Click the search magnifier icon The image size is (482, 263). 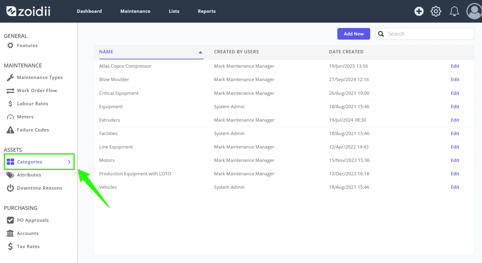pos(381,34)
